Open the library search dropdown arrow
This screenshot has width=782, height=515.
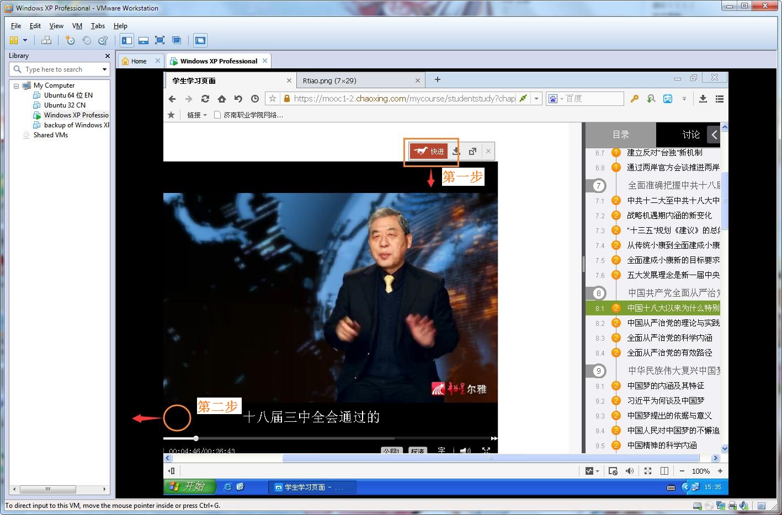point(104,69)
